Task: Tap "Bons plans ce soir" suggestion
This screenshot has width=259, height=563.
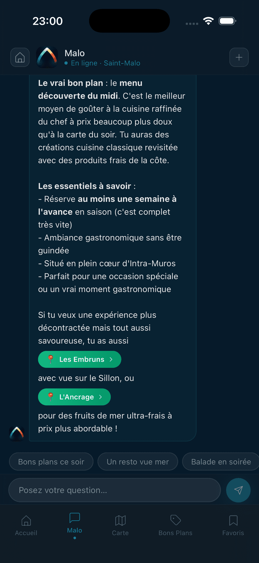Action: click(x=51, y=462)
